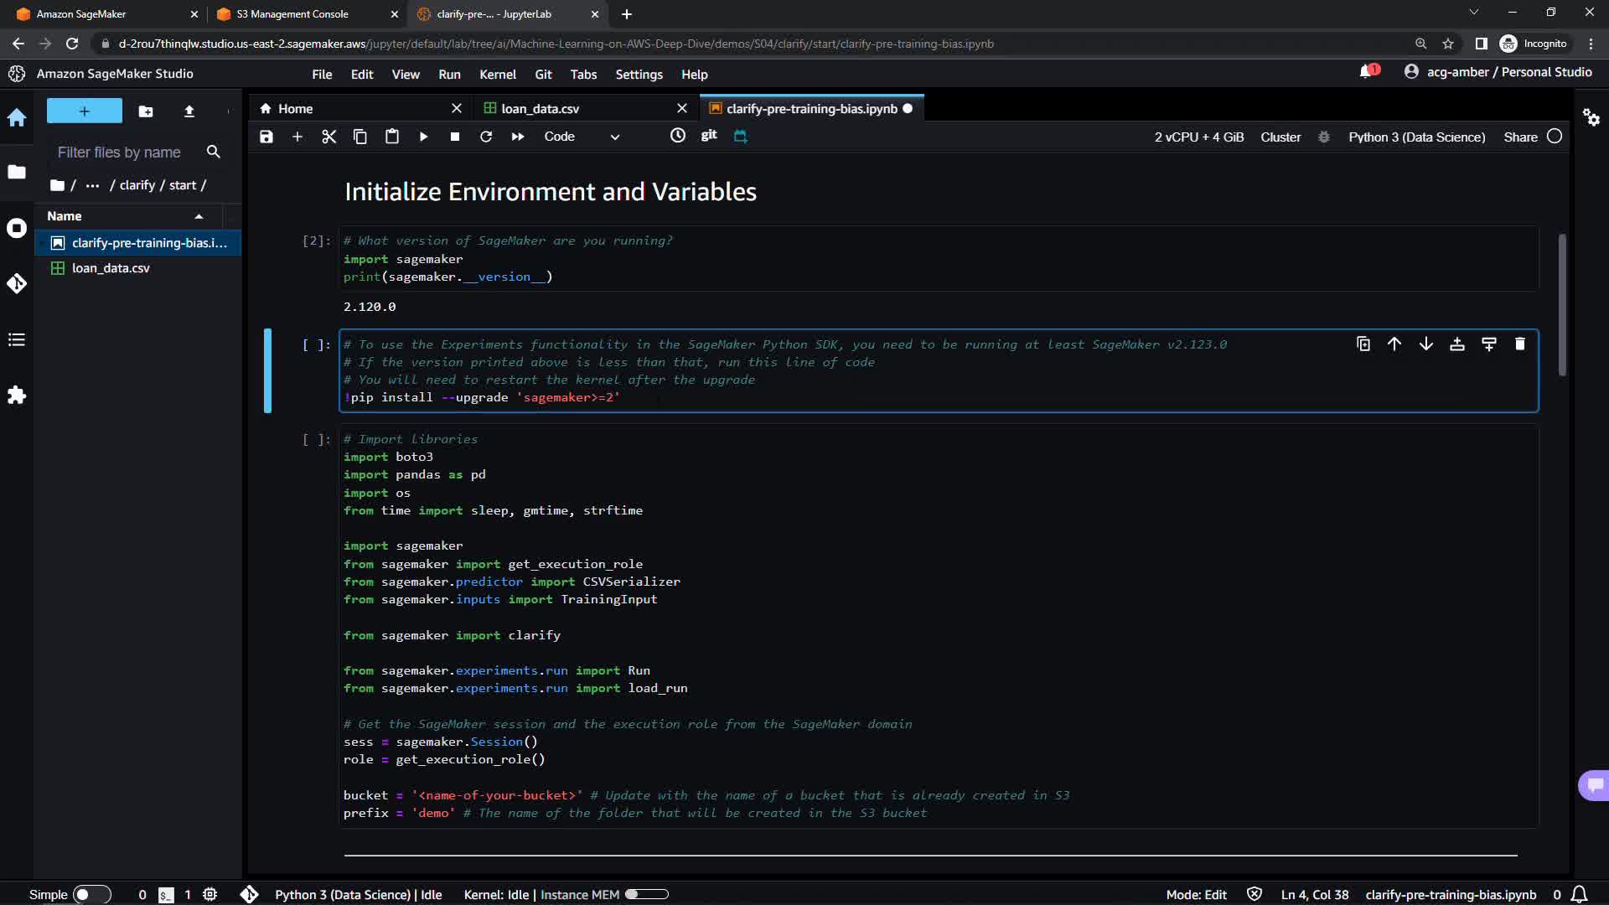The height and width of the screenshot is (905, 1609).
Task: Expand the collapsed breadcrumb ellipsis path
Action: point(92,185)
